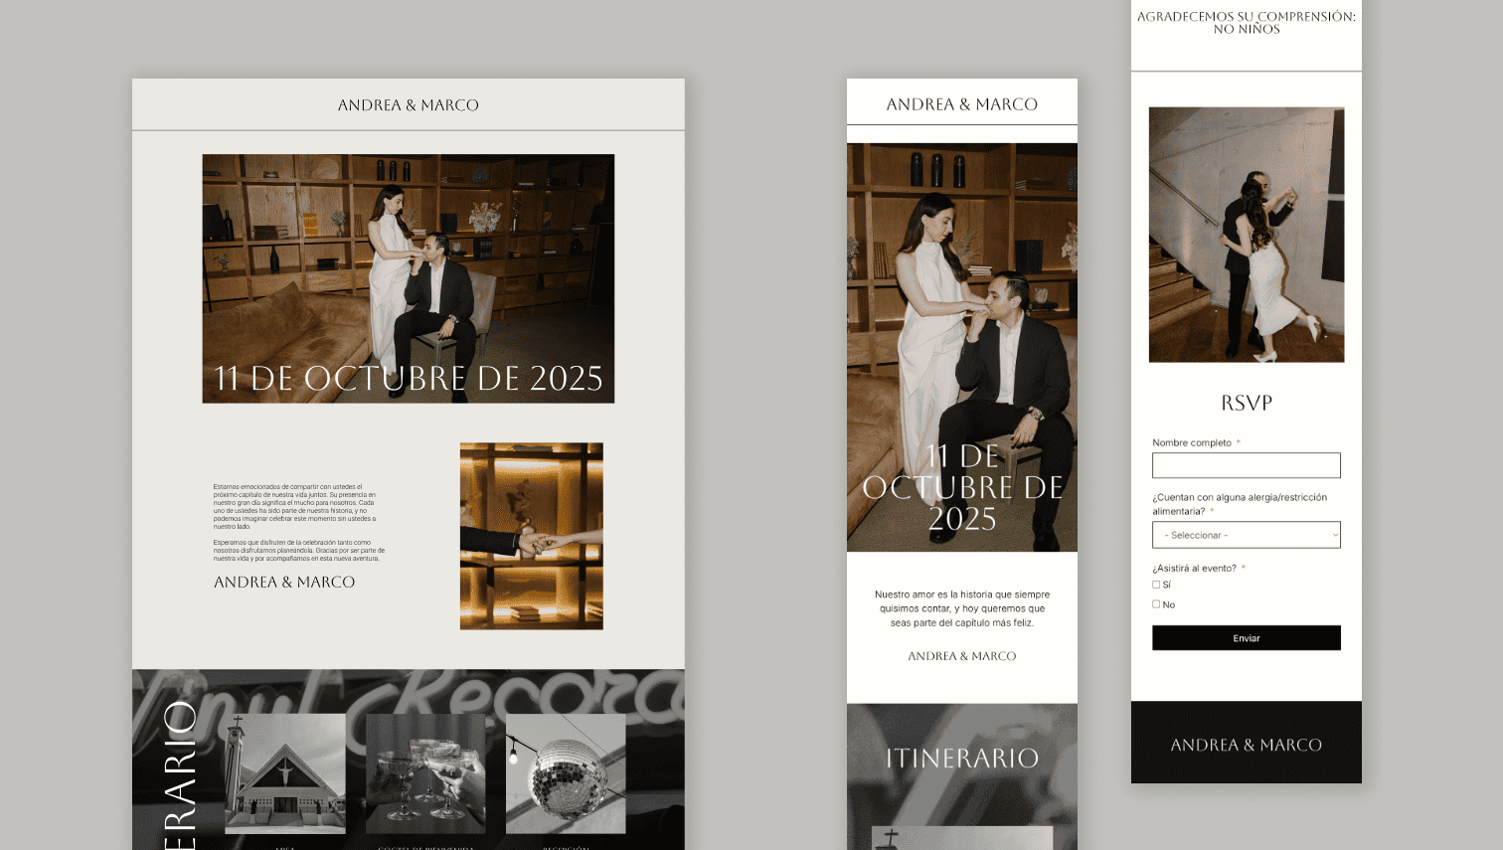The width and height of the screenshot is (1503, 850).
Task: Open the cocktail glasses toast photo
Action: pyautogui.click(x=425, y=773)
